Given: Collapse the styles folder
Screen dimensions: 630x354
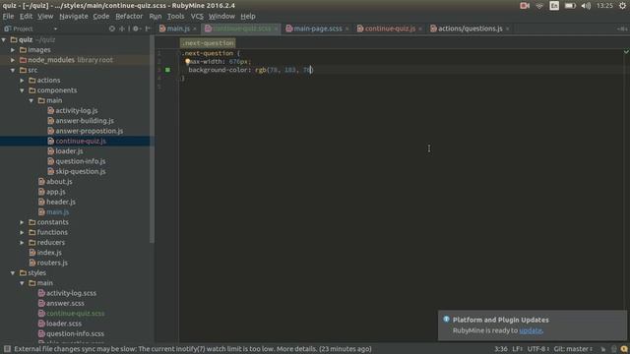Looking at the screenshot, I should [x=13, y=273].
